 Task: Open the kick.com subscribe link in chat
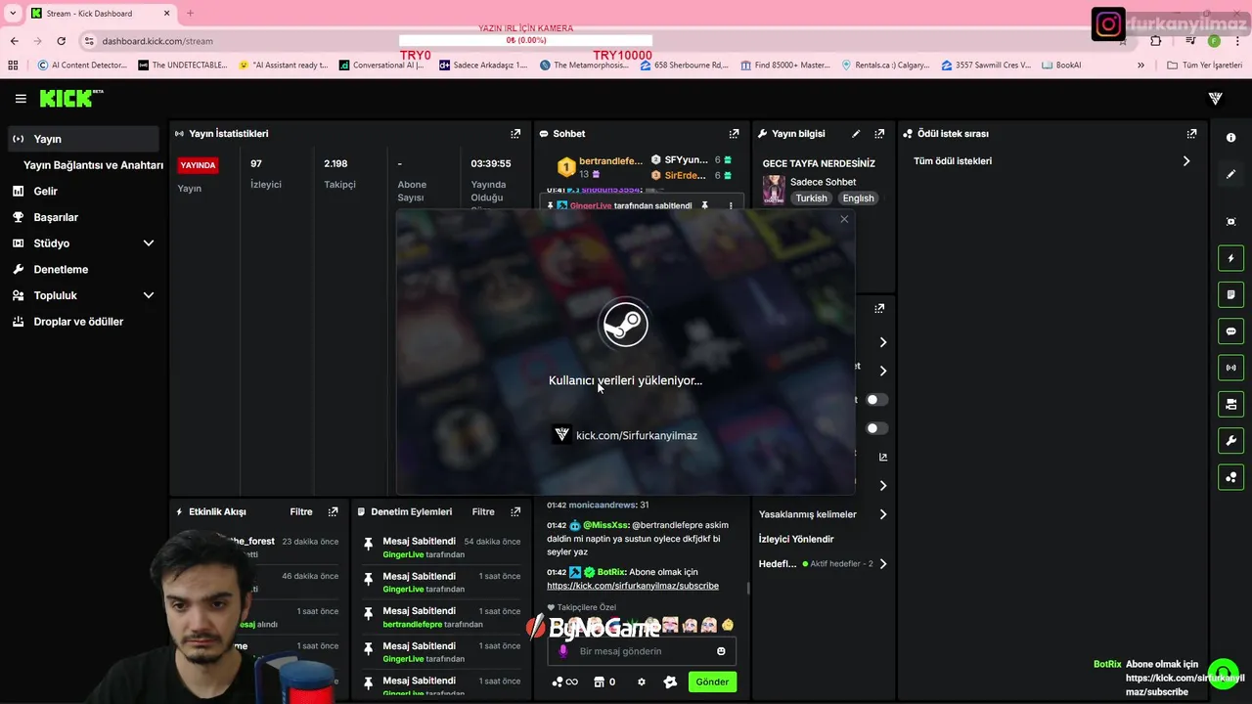click(633, 586)
